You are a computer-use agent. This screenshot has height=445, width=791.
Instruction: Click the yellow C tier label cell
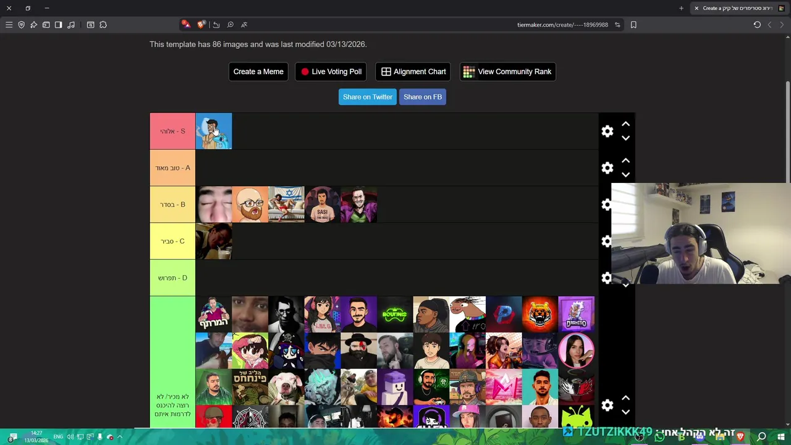tap(172, 241)
